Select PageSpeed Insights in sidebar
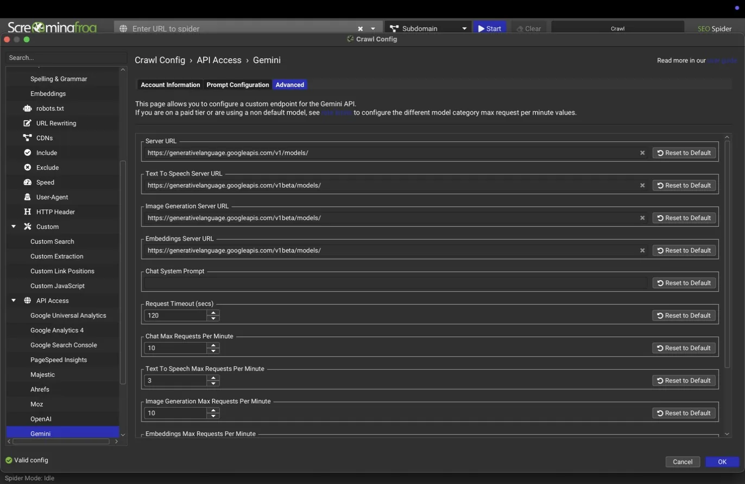Screen dimensions: 745x484 click(59, 360)
